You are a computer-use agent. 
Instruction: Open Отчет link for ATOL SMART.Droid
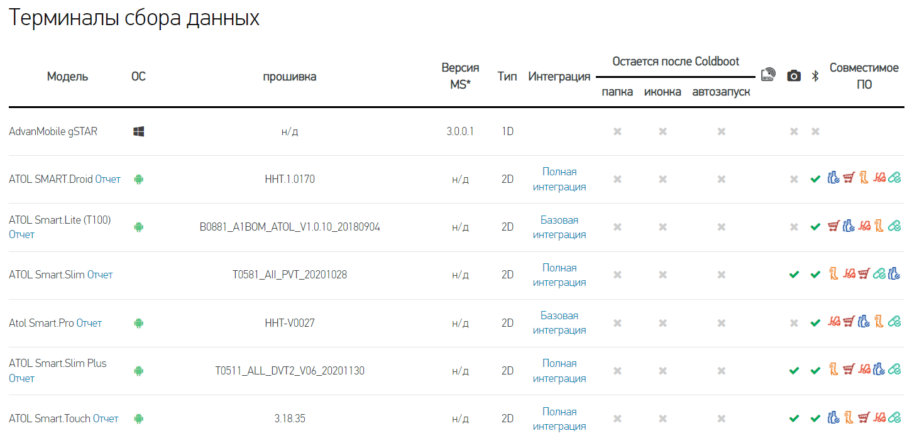click(107, 179)
